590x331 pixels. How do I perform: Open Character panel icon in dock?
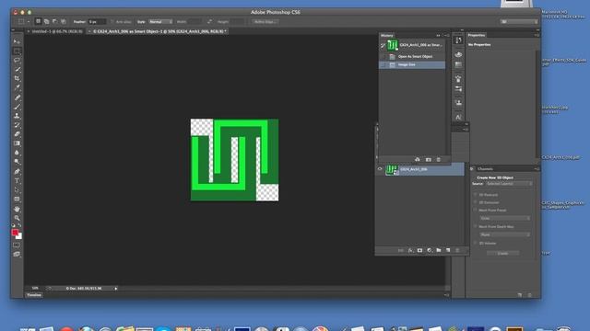458,117
